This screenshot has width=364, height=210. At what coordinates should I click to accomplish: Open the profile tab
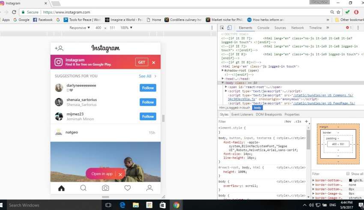pyautogui.click(x=149, y=188)
